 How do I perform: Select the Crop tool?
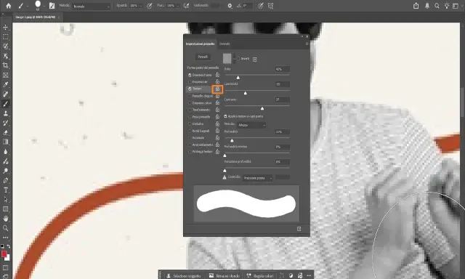[x=5, y=65]
